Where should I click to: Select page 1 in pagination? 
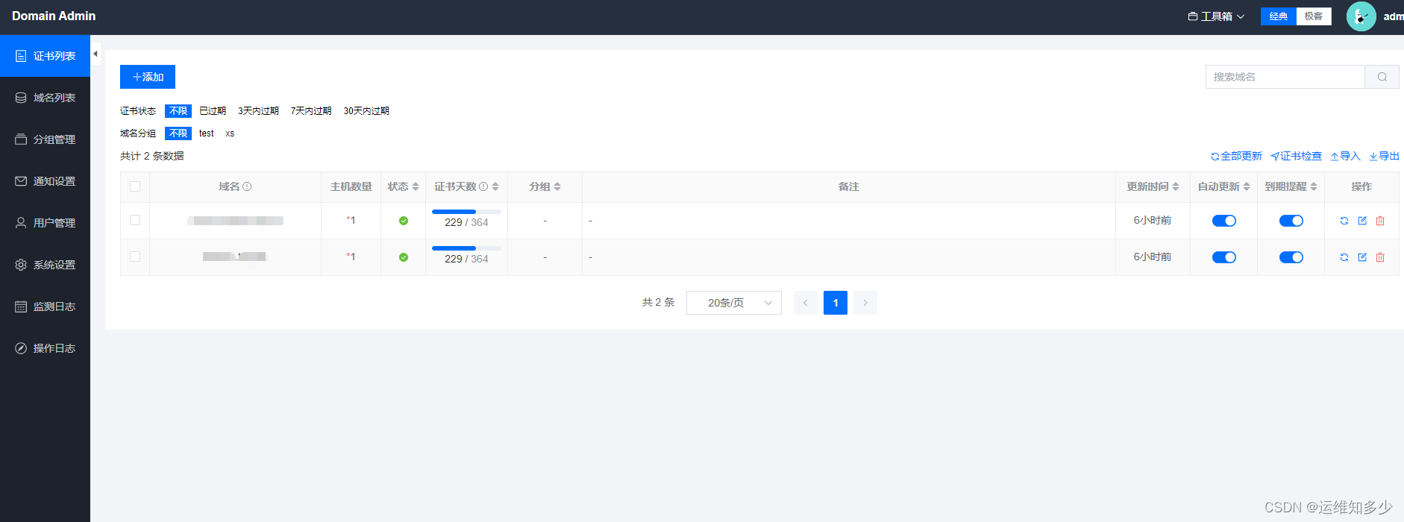836,303
